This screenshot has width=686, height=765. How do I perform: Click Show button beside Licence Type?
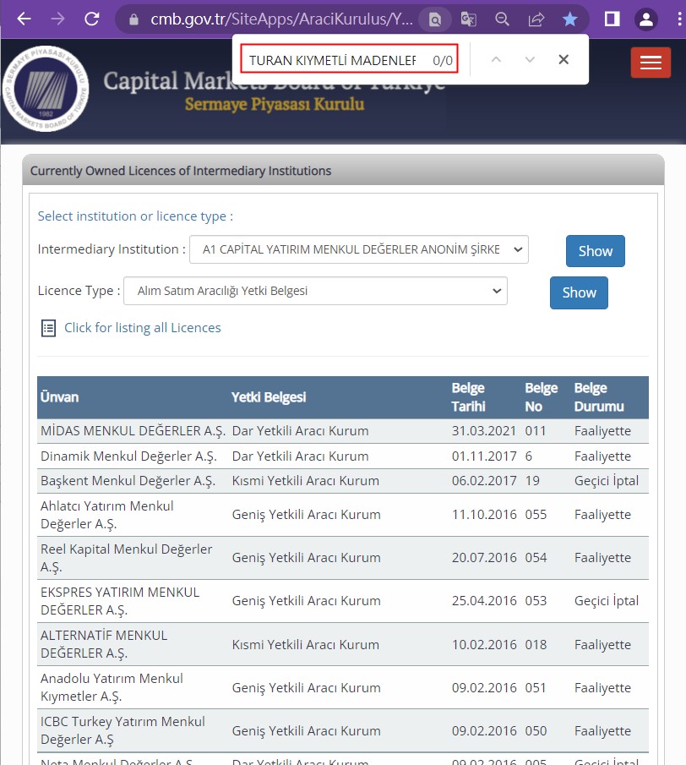click(579, 292)
